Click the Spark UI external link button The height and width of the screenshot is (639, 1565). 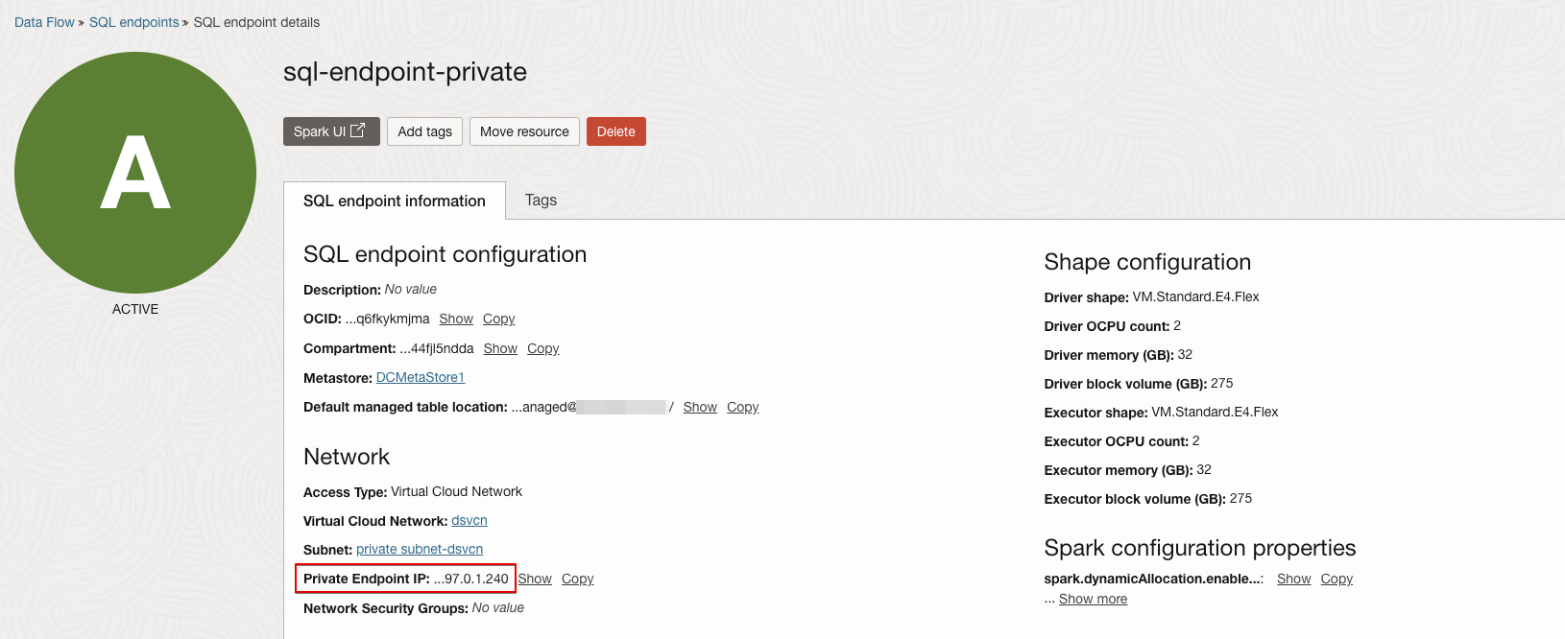click(330, 131)
